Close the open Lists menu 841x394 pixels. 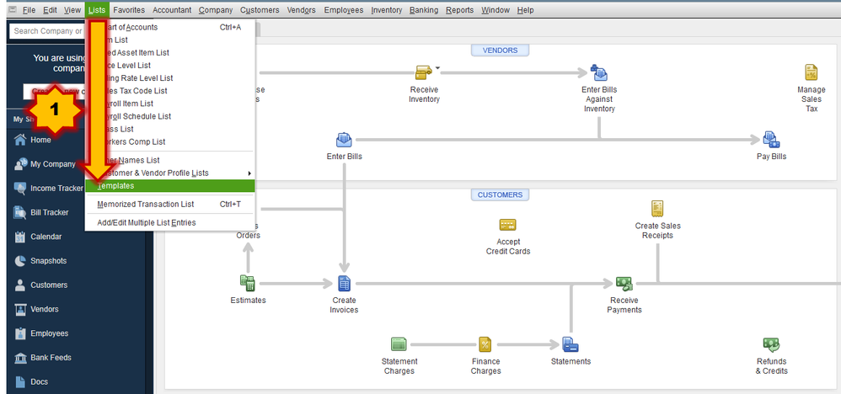coord(97,9)
